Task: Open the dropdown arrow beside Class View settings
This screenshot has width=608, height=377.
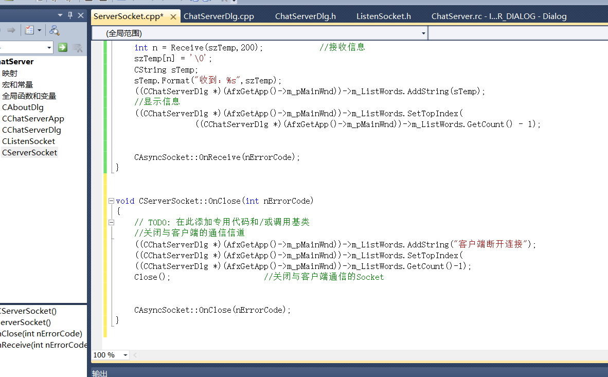Action: pyautogui.click(x=40, y=30)
